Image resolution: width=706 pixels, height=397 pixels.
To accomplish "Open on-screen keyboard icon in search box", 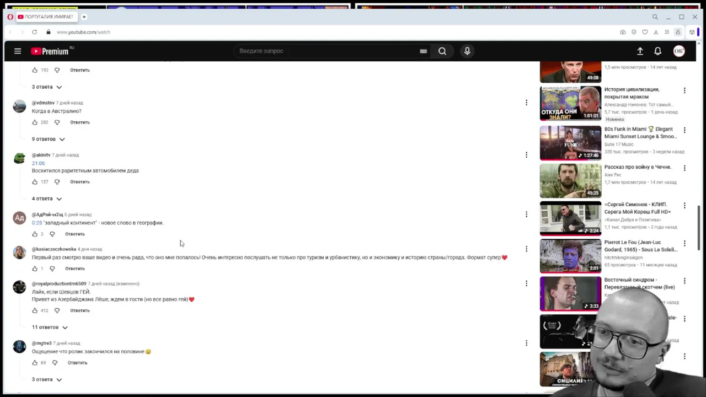I will pyautogui.click(x=423, y=51).
